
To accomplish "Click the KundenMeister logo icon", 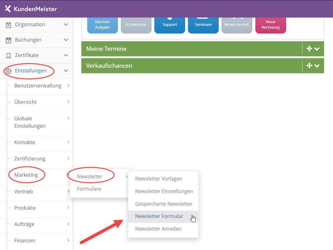I will coord(8,9).
